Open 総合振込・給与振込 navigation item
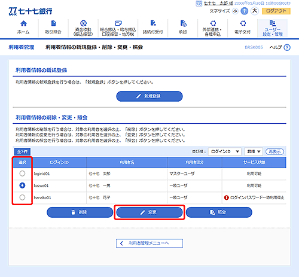The height and width of the screenshot is (277, 299). pos(118,28)
